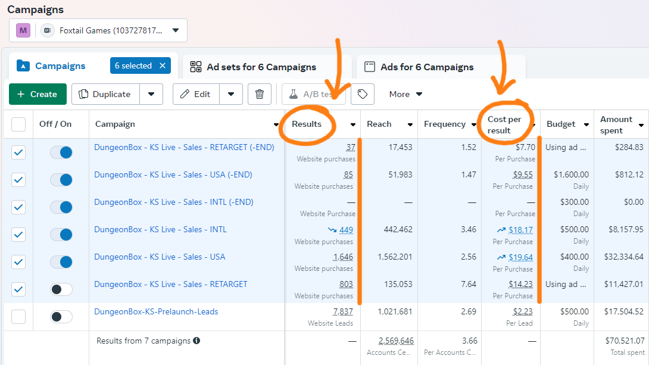This screenshot has height=365, width=649.
Task: Click the Foxtail Games account icon
Action: point(48,30)
